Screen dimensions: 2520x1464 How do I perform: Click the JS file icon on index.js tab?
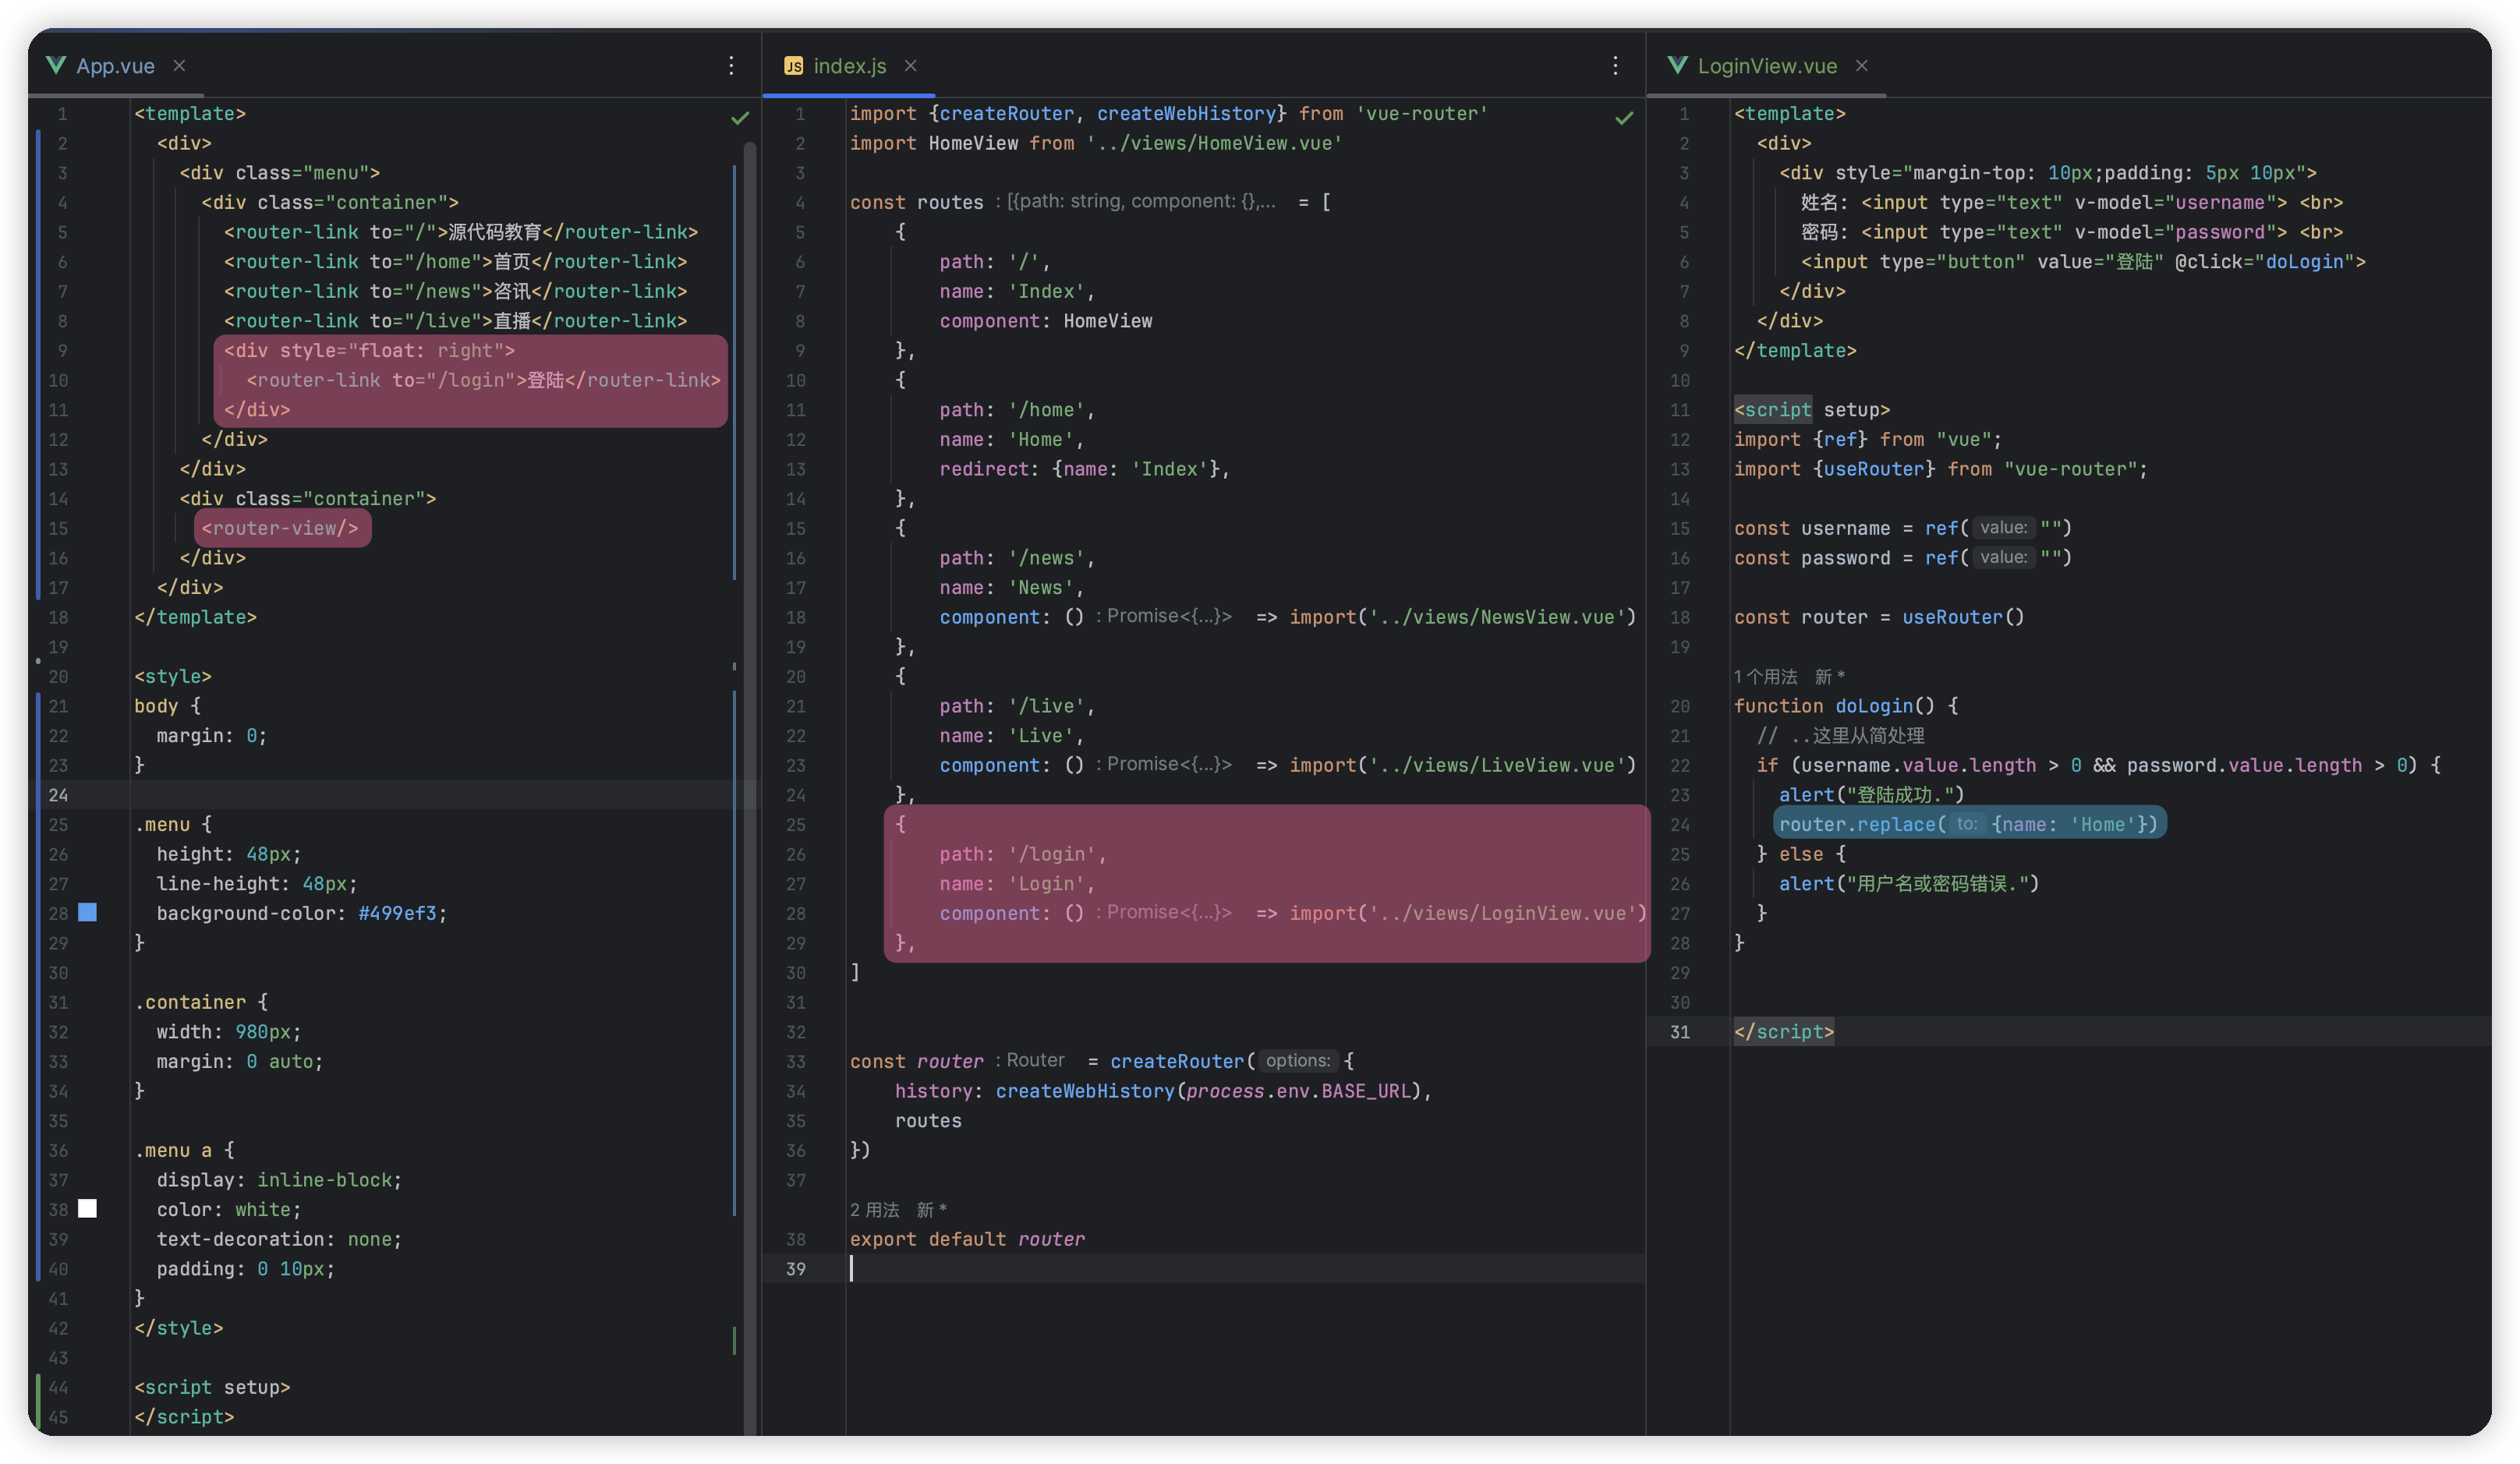793,66
